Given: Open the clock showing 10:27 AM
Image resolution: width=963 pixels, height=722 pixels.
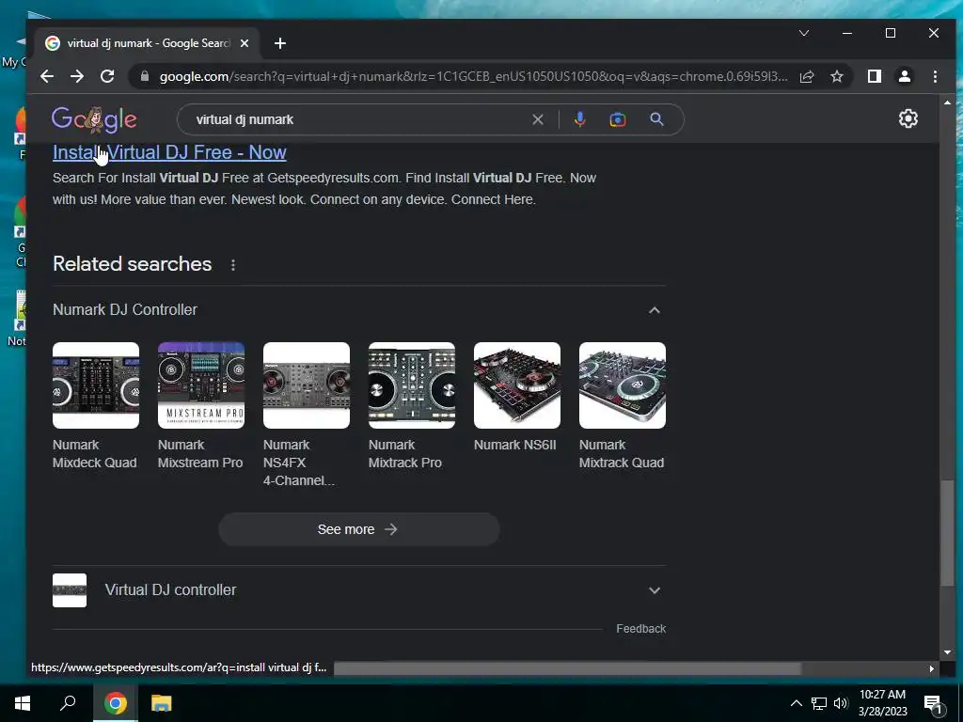Looking at the screenshot, I should [x=882, y=703].
